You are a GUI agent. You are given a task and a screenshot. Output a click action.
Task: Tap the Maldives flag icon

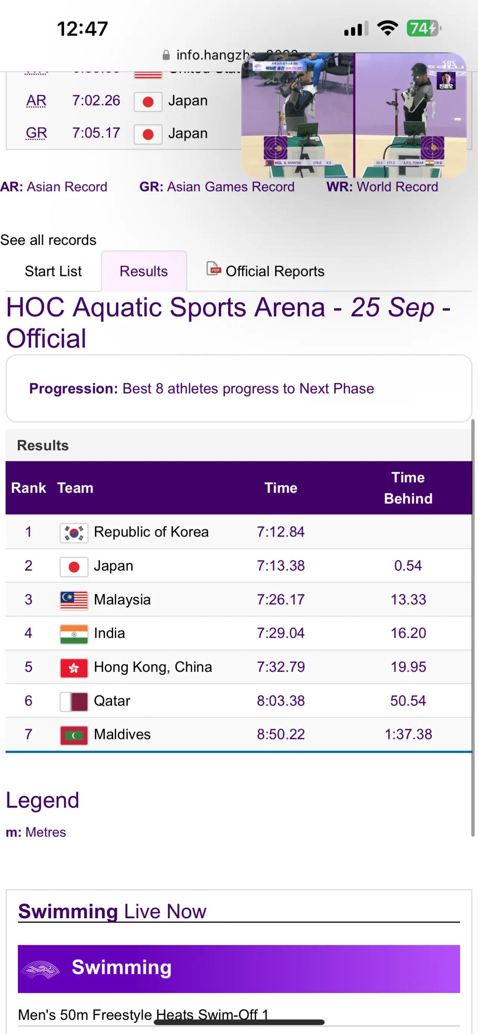pos(74,735)
